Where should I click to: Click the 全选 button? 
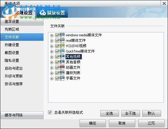tap(109, 113)
